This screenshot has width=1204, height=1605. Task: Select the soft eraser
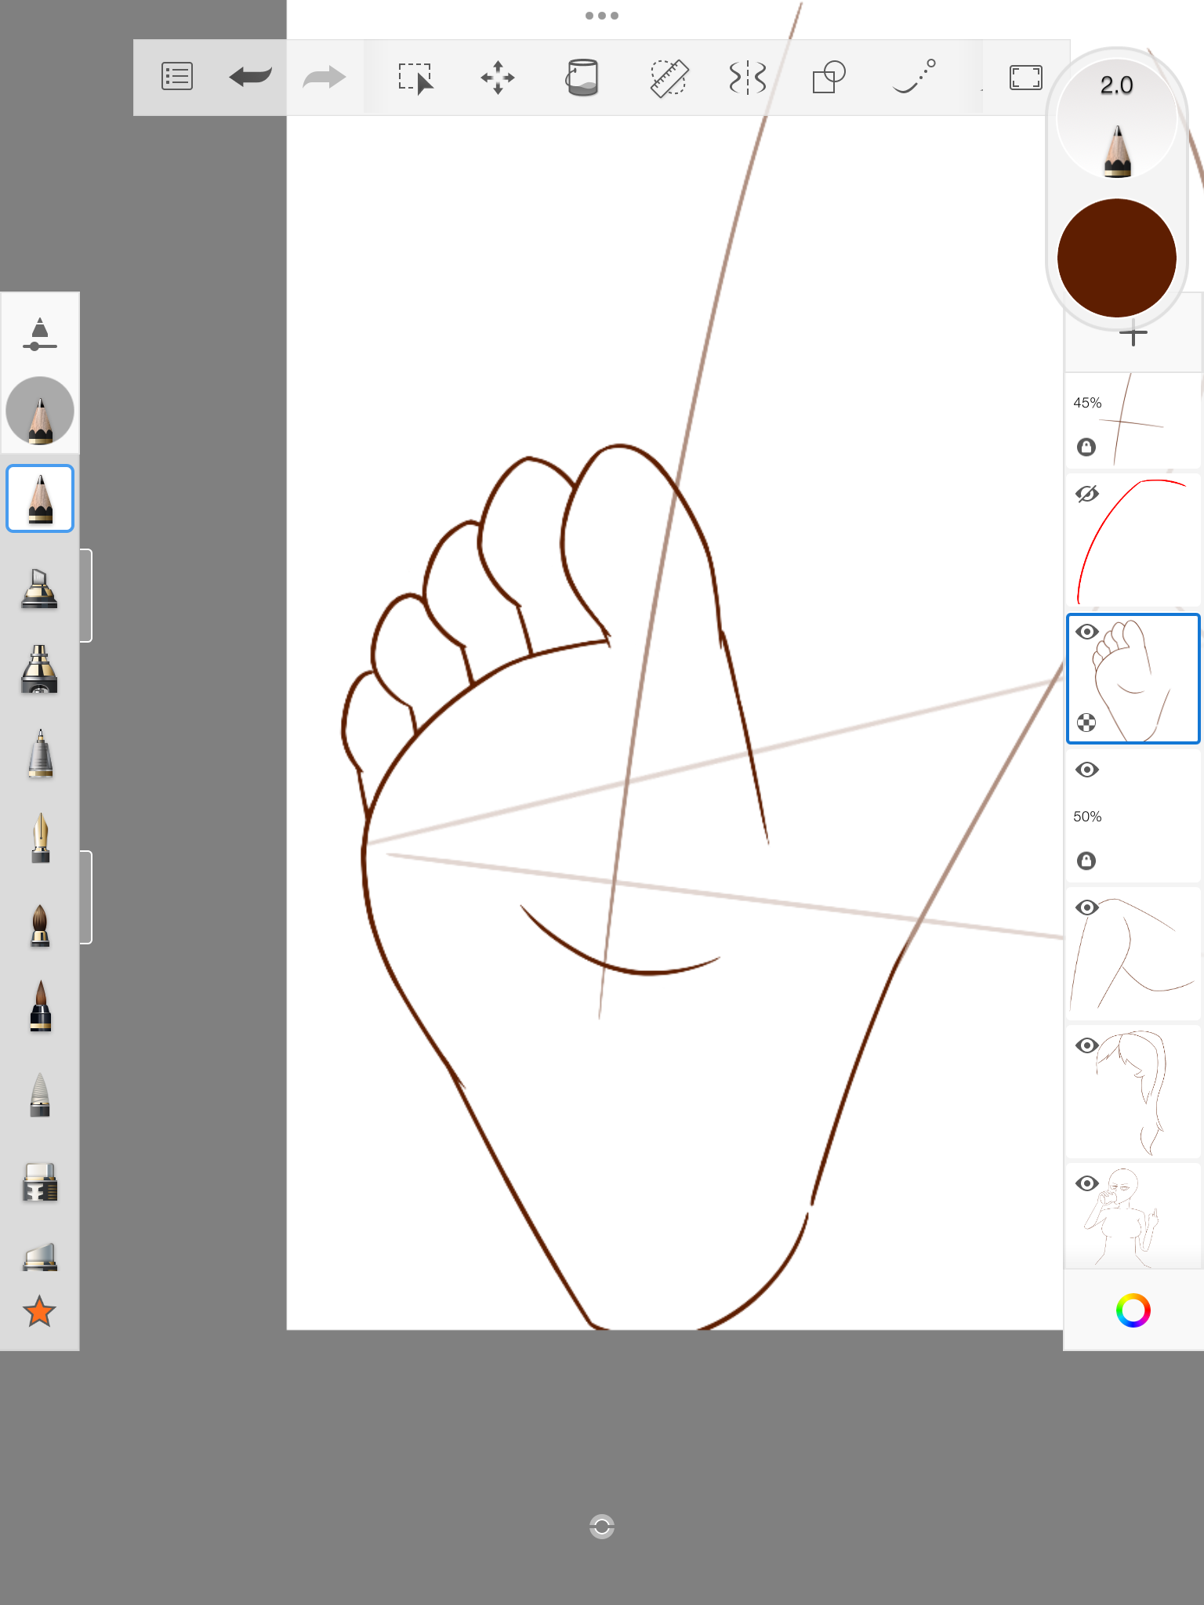[40, 1256]
